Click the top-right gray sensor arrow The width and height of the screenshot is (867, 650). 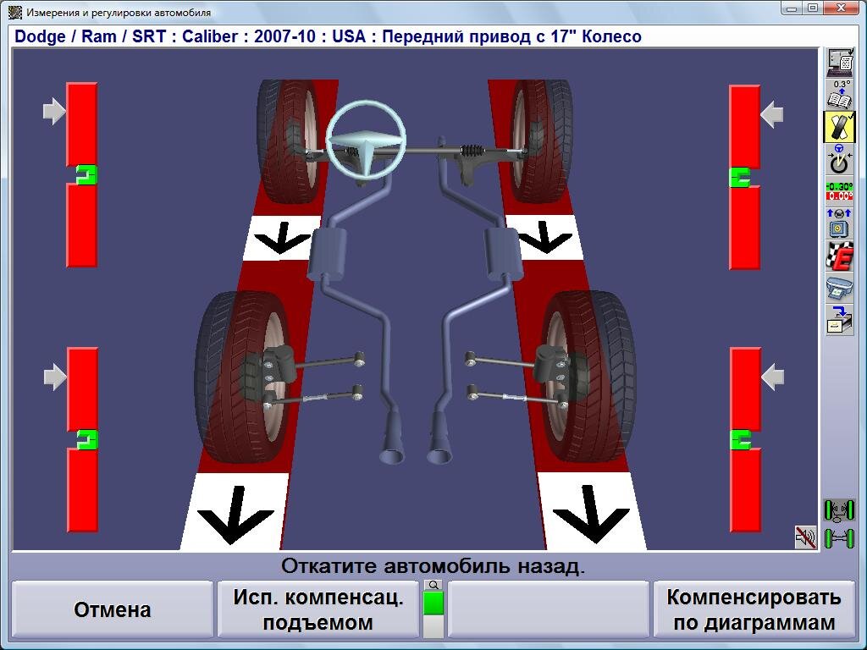(772, 114)
